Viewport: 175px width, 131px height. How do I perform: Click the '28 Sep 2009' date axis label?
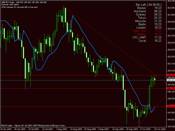(132, 129)
